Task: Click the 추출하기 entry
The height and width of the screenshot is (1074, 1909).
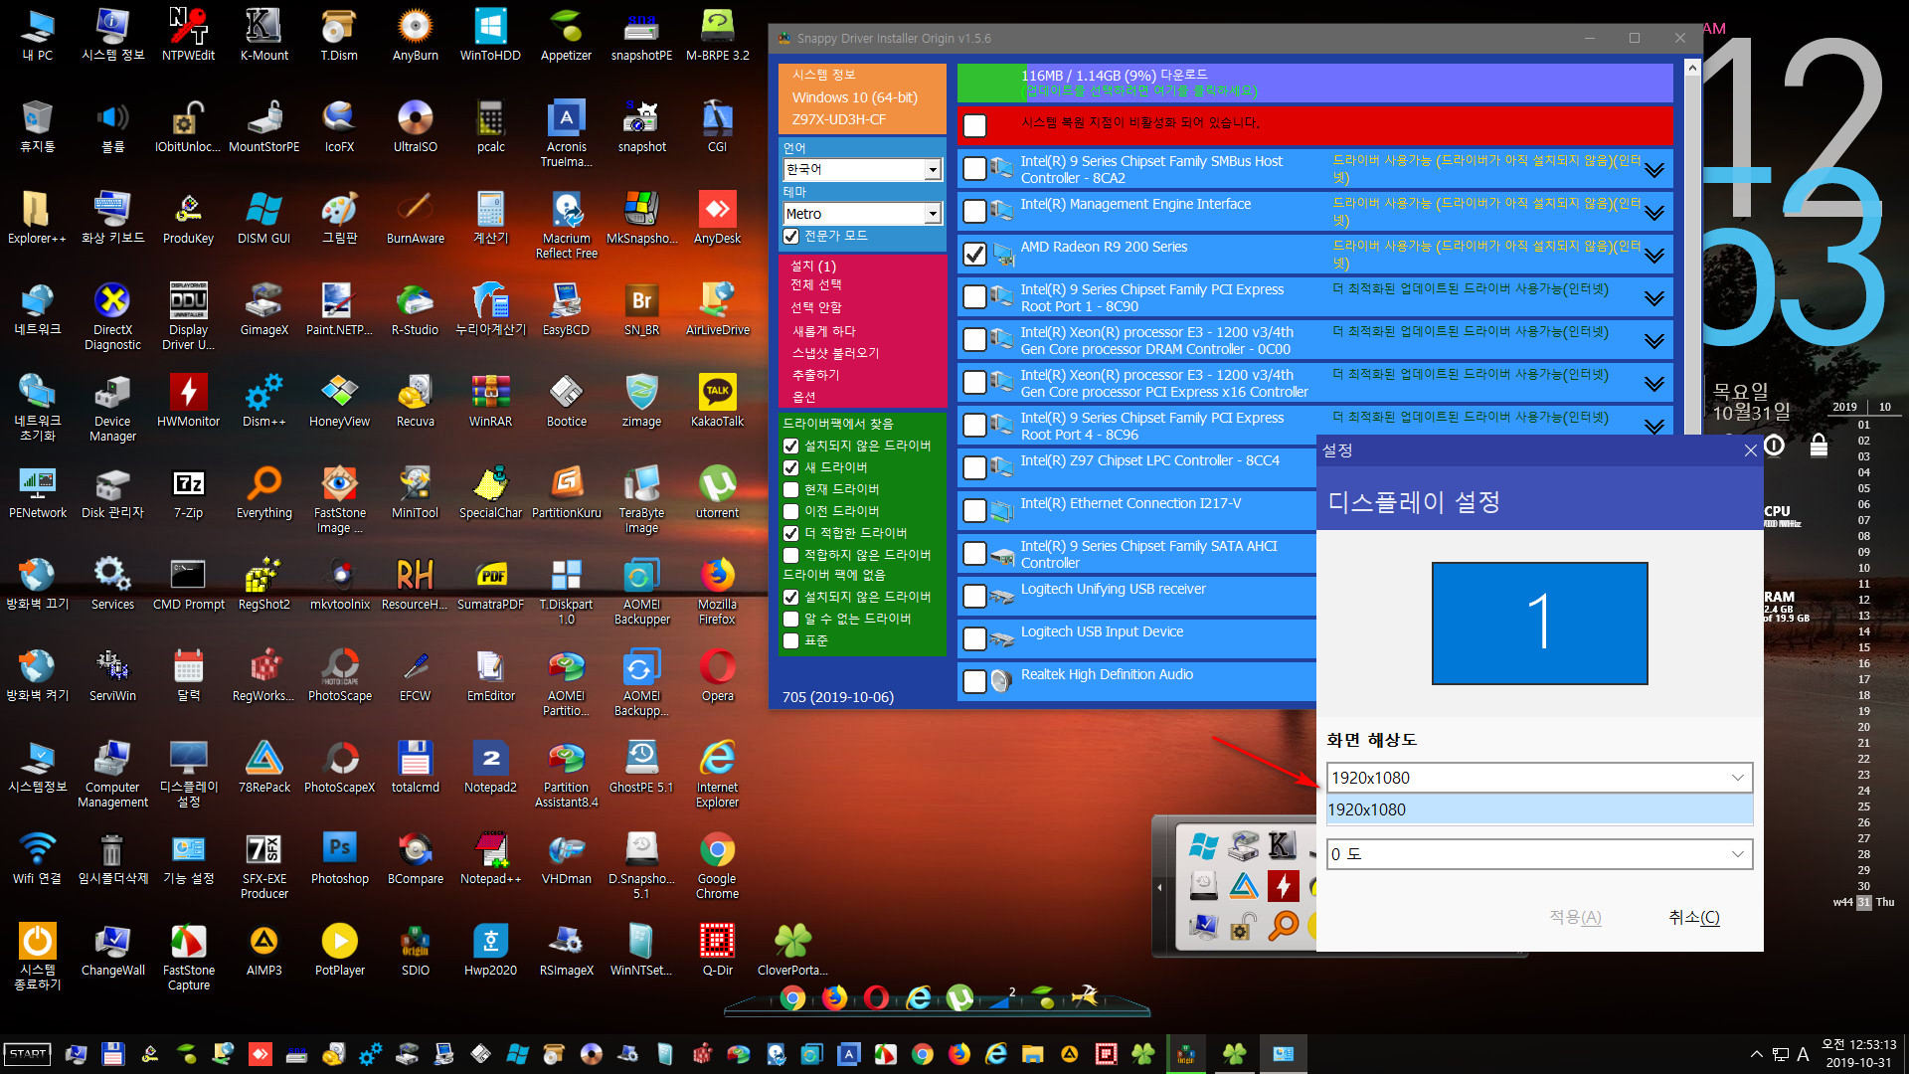Action: [815, 375]
